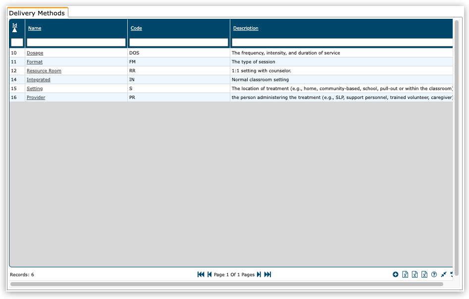Sort by the Code column header
The image size is (469, 299).
(x=136, y=28)
